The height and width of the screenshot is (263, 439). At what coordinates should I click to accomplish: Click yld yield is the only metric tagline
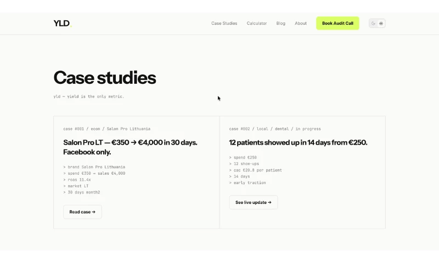[x=88, y=96]
